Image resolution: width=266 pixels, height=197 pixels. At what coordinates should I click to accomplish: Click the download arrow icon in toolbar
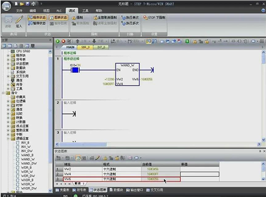coord(94,41)
